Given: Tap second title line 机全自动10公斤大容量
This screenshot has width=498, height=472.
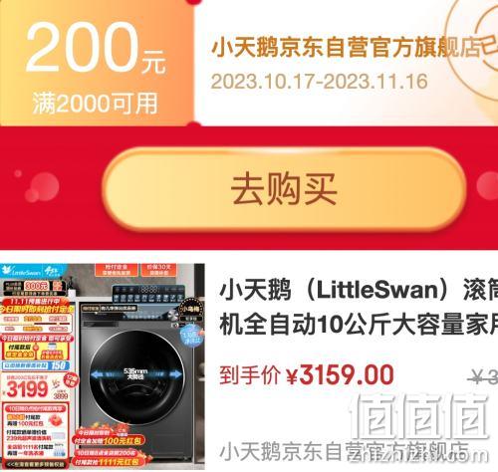Looking at the screenshot, I should coord(359,325).
